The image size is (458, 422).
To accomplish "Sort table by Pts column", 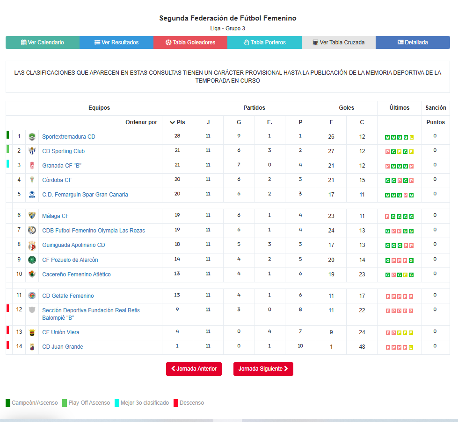I will click(178, 122).
